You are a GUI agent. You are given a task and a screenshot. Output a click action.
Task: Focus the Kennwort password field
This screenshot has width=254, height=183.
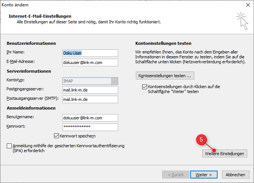point(90,127)
